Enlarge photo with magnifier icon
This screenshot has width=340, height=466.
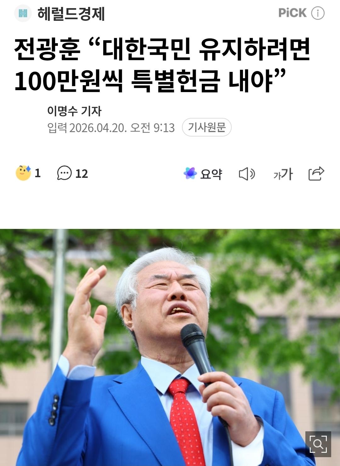tap(318, 444)
